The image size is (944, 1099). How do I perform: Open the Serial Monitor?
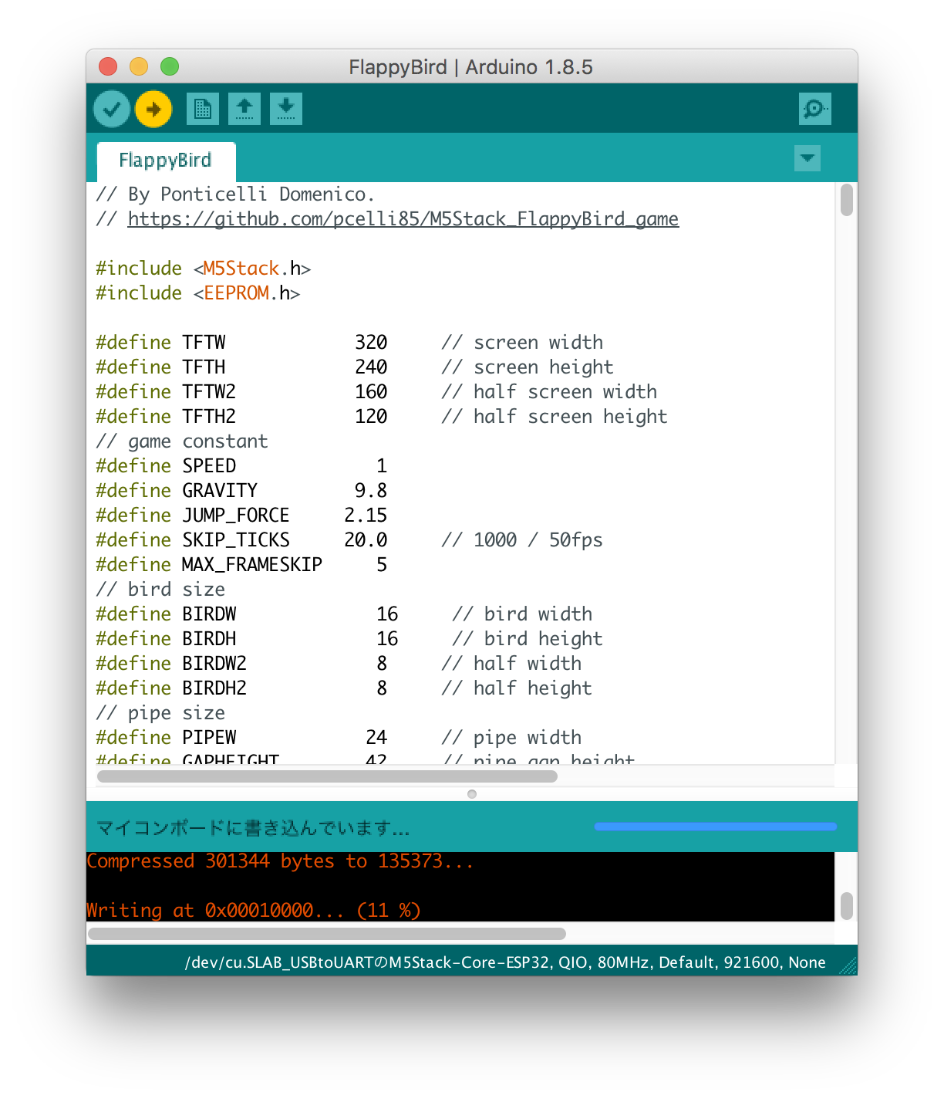click(x=815, y=109)
